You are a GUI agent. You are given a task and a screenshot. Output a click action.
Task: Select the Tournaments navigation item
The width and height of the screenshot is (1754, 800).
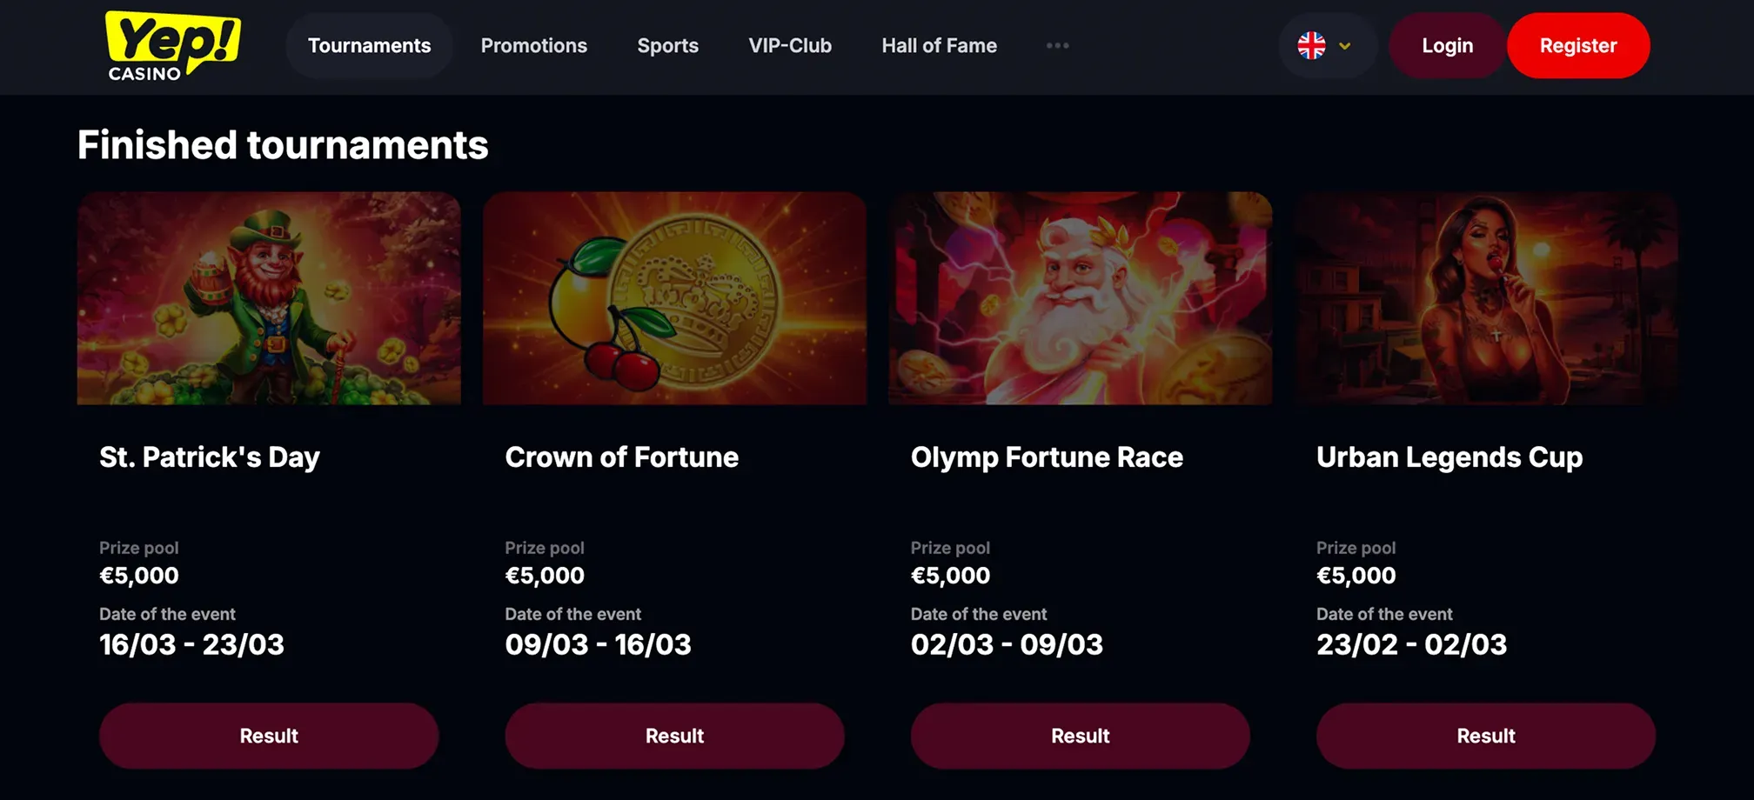pos(369,45)
